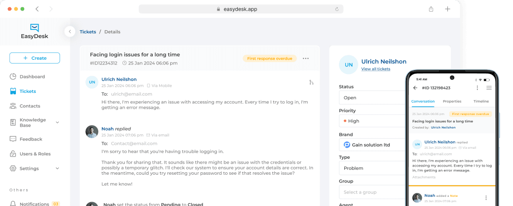Click the browser back arrow
The height and width of the screenshot is (206, 513).
37,9
